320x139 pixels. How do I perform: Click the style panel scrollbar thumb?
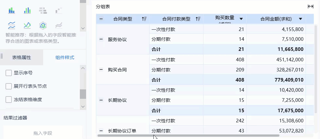(x=83, y=94)
